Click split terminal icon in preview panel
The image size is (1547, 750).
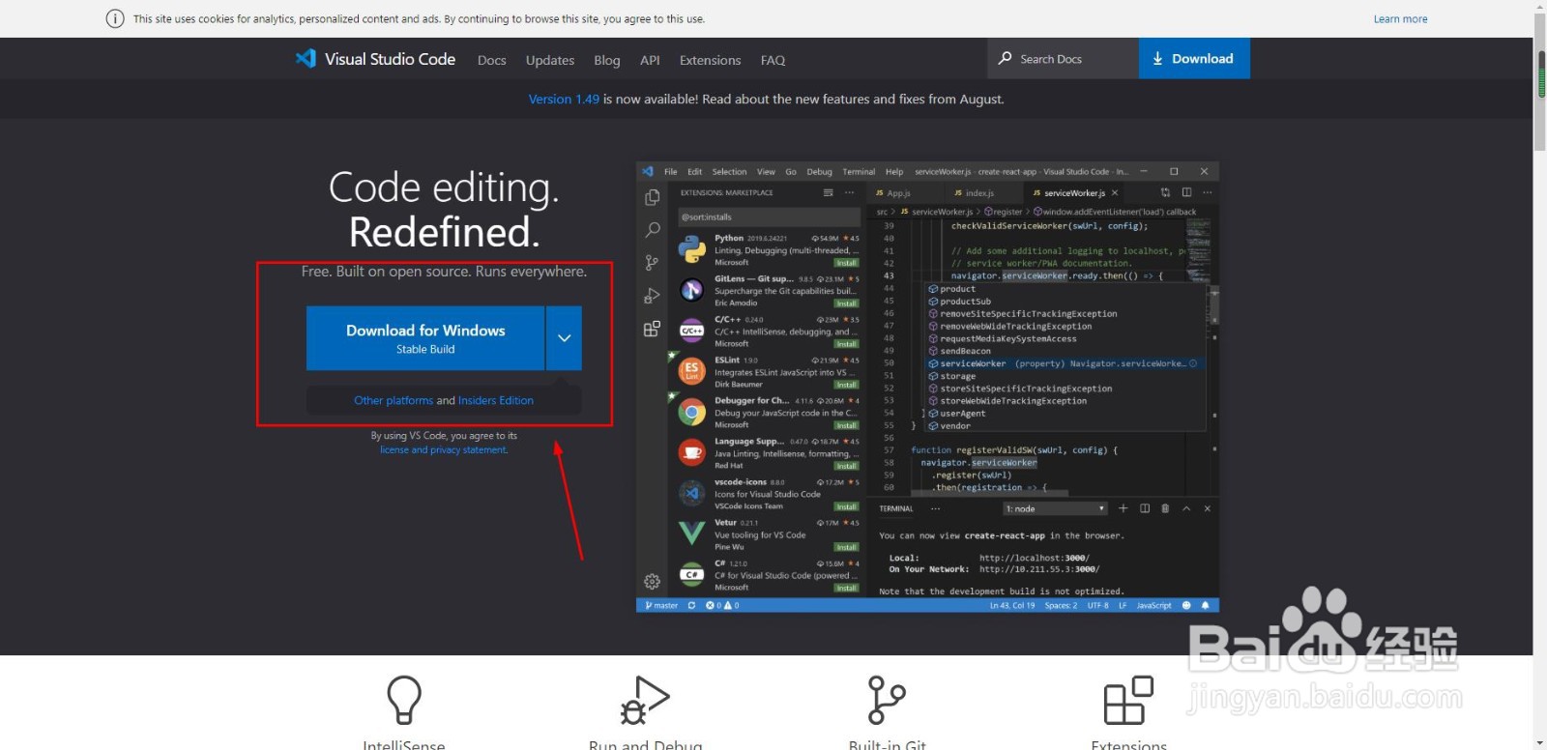coord(1145,508)
